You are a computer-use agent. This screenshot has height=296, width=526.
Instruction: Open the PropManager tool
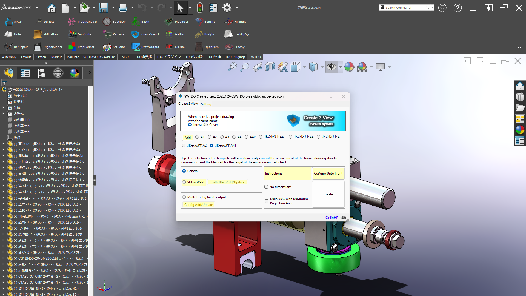coord(72,22)
